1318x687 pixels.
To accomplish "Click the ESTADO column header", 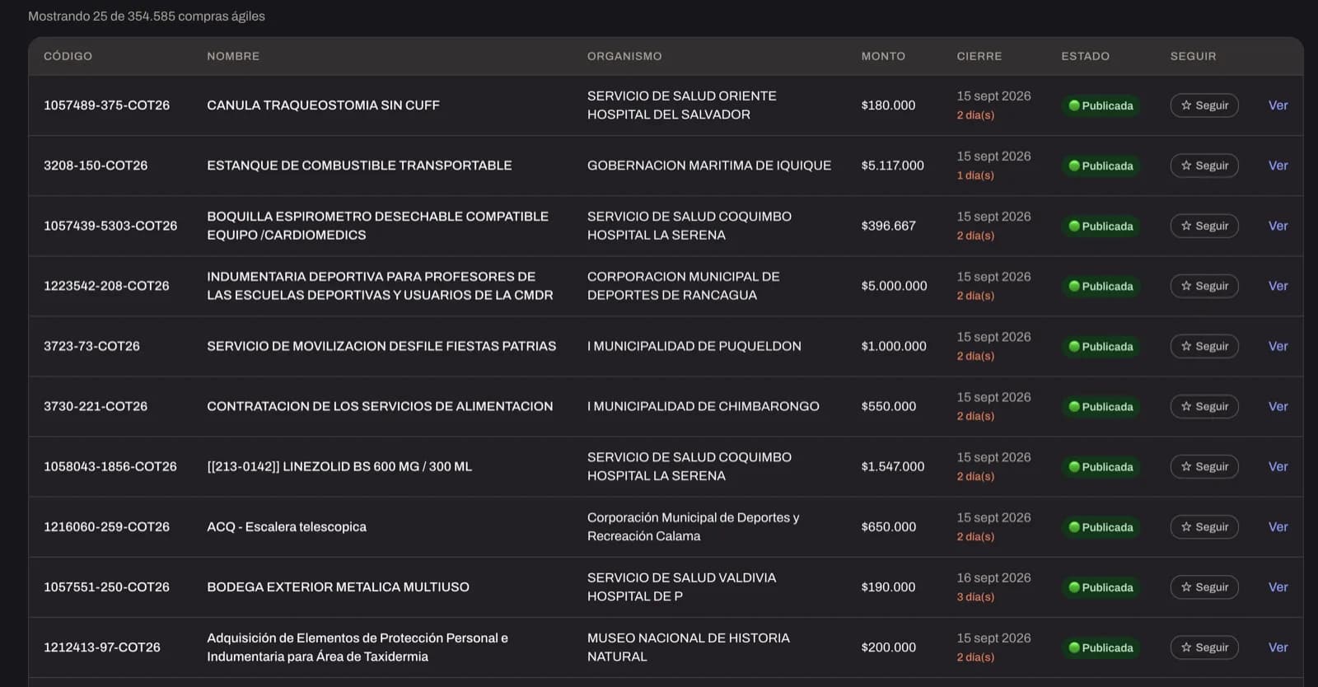I will pos(1085,56).
